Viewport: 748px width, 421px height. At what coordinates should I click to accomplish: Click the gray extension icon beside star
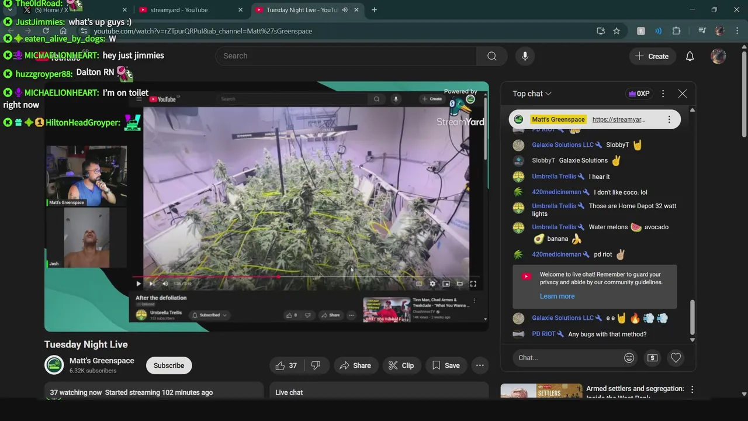(641, 31)
